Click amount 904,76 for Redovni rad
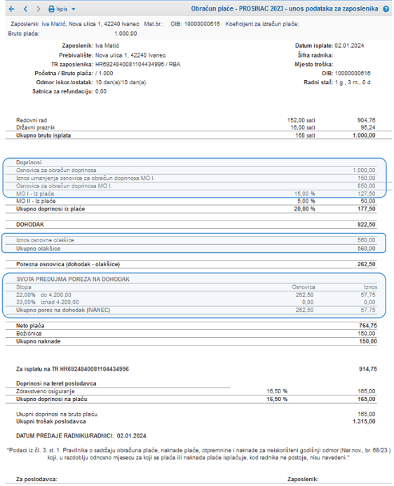Viewport: 394px width, 486px height. tap(367, 120)
